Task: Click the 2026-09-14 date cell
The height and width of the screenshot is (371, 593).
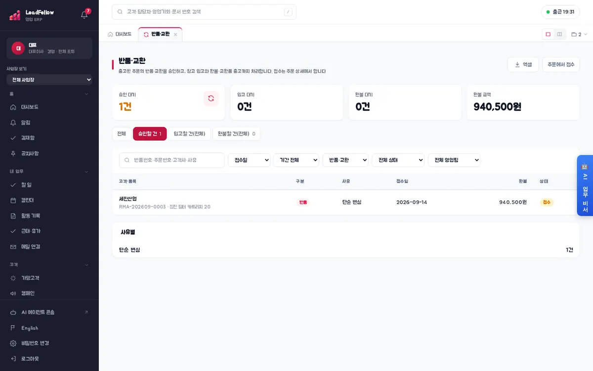Action: pyautogui.click(x=412, y=202)
